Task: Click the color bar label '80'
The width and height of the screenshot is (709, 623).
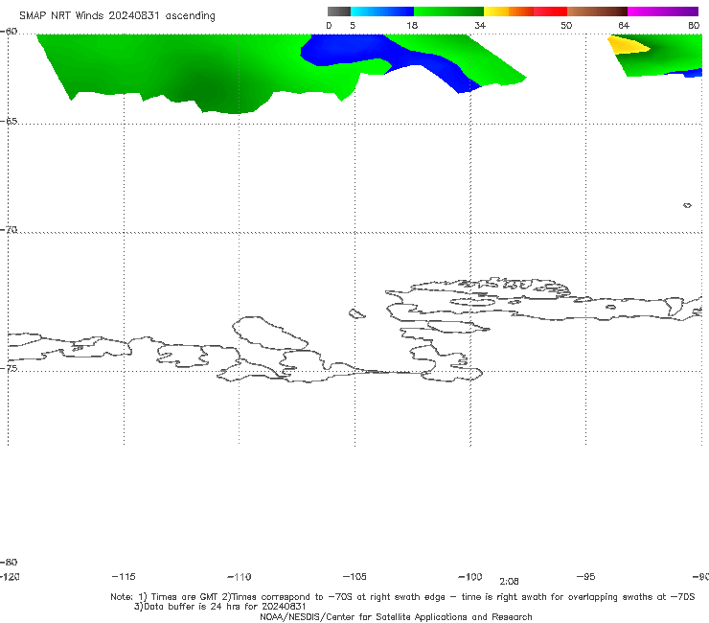Action: pyautogui.click(x=694, y=25)
